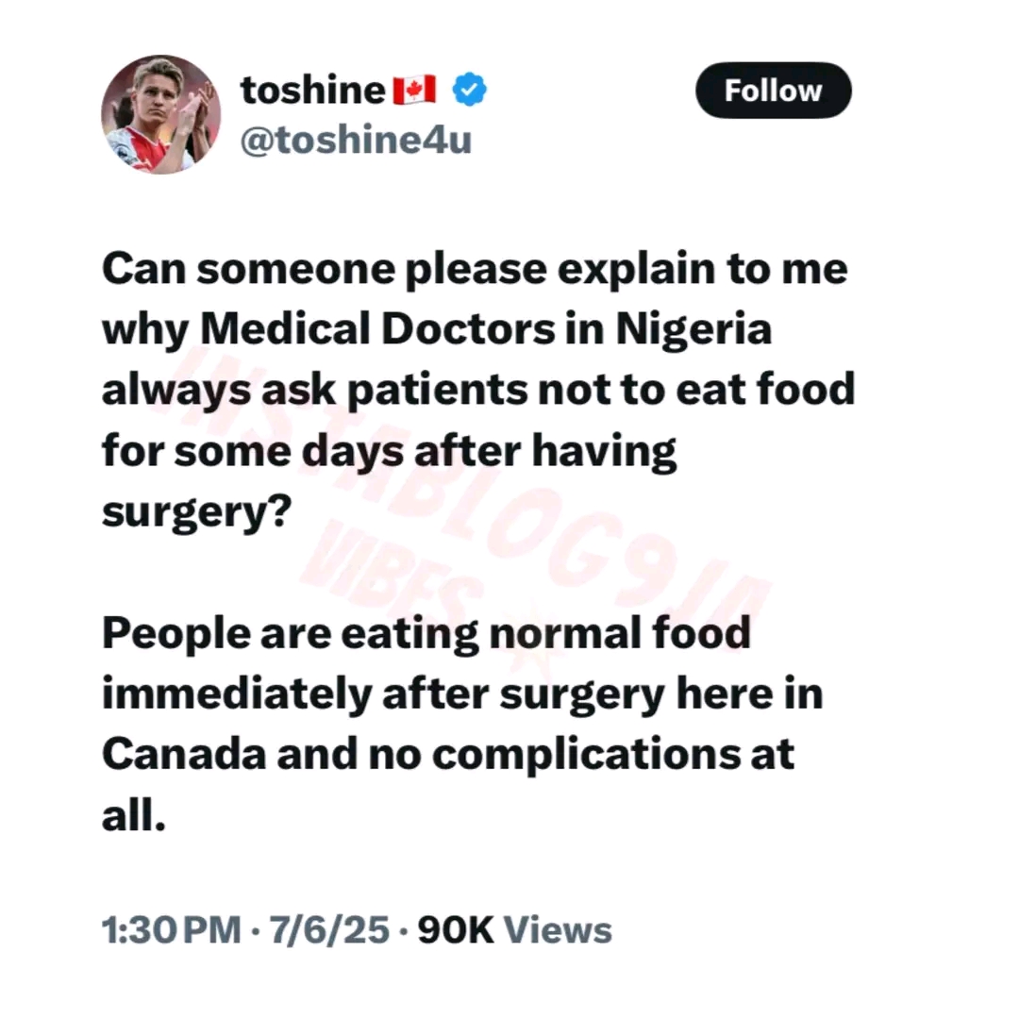1019x1019 pixels.
Task: Open the @toshine4u handle link
Action: tap(356, 140)
